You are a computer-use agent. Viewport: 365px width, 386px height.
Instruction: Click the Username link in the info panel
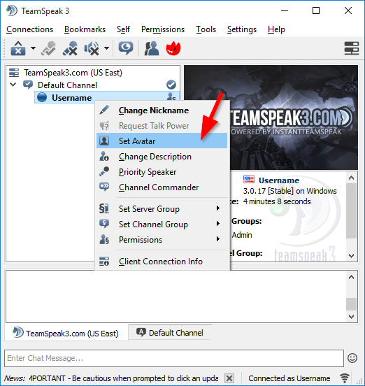tap(279, 180)
